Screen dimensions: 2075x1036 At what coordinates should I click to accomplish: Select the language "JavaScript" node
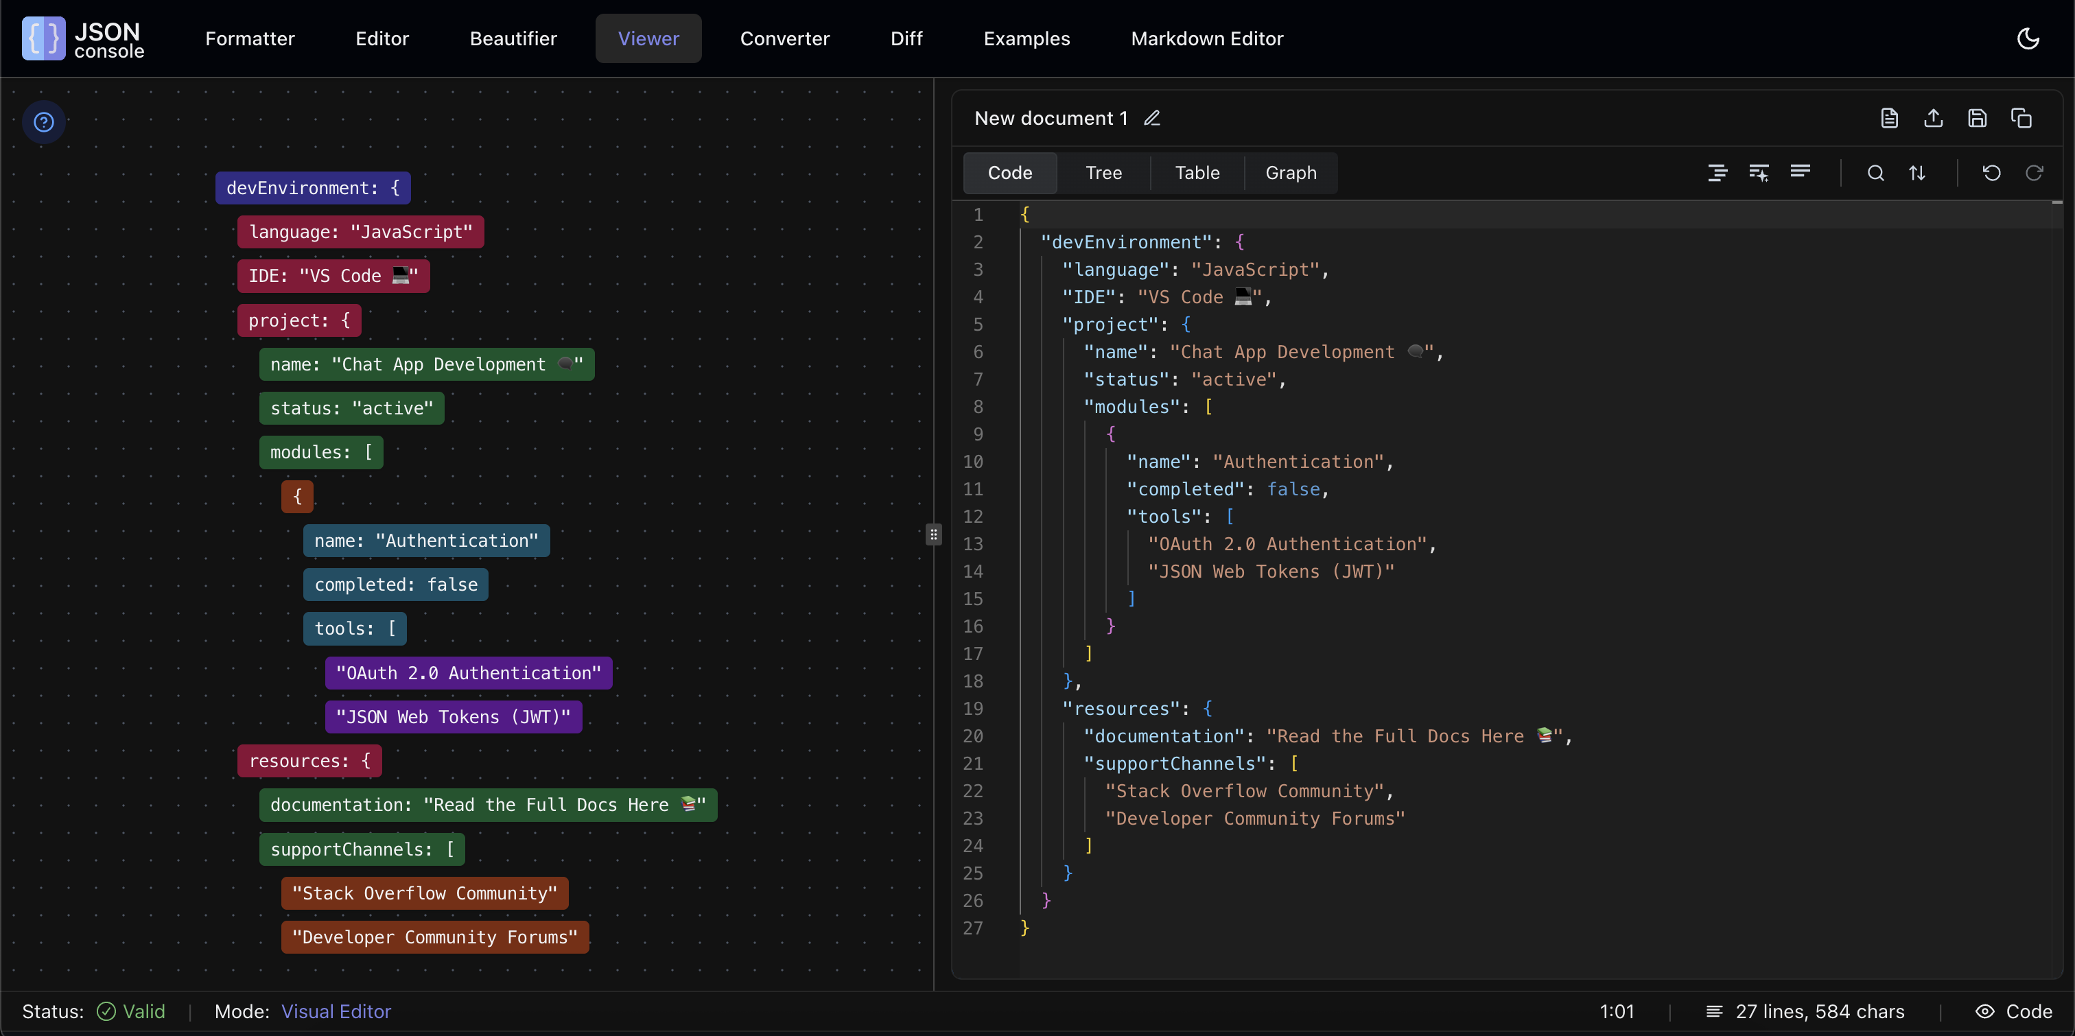(x=360, y=232)
